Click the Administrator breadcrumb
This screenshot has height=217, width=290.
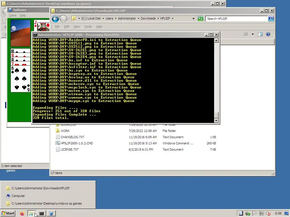(127, 18)
